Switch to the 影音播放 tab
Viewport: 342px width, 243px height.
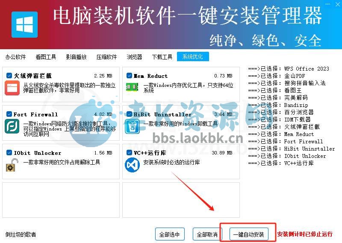[x=76, y=57]
